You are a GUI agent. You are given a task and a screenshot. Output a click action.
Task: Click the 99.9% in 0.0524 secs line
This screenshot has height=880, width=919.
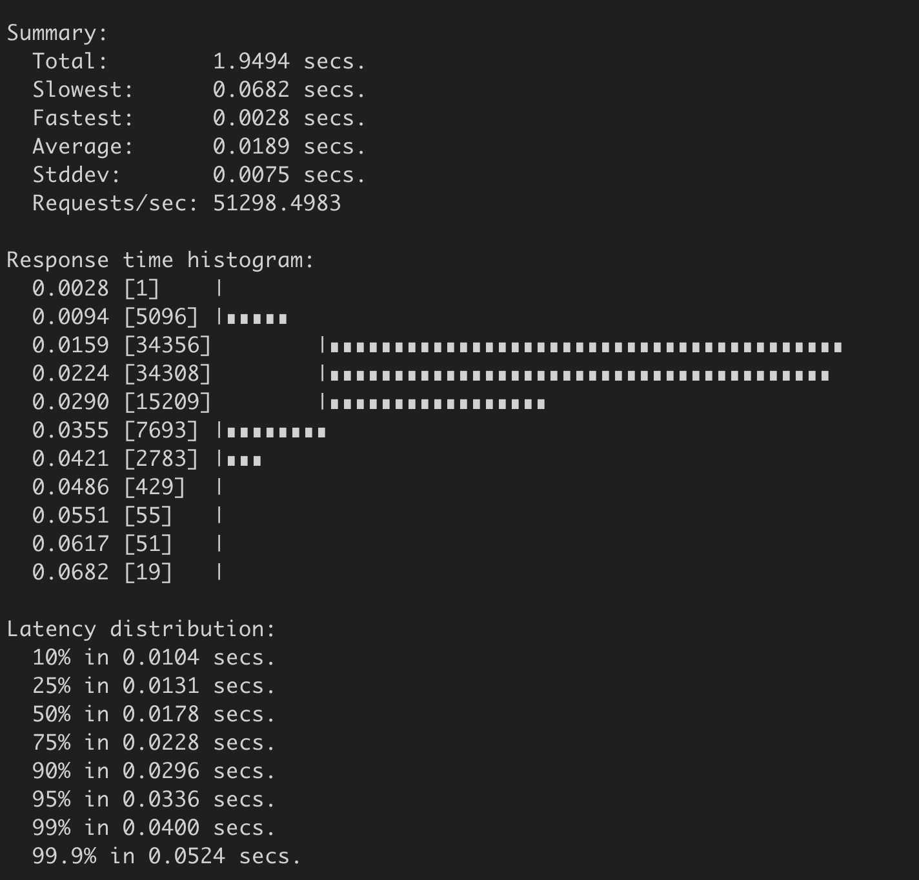pos(167,856)
